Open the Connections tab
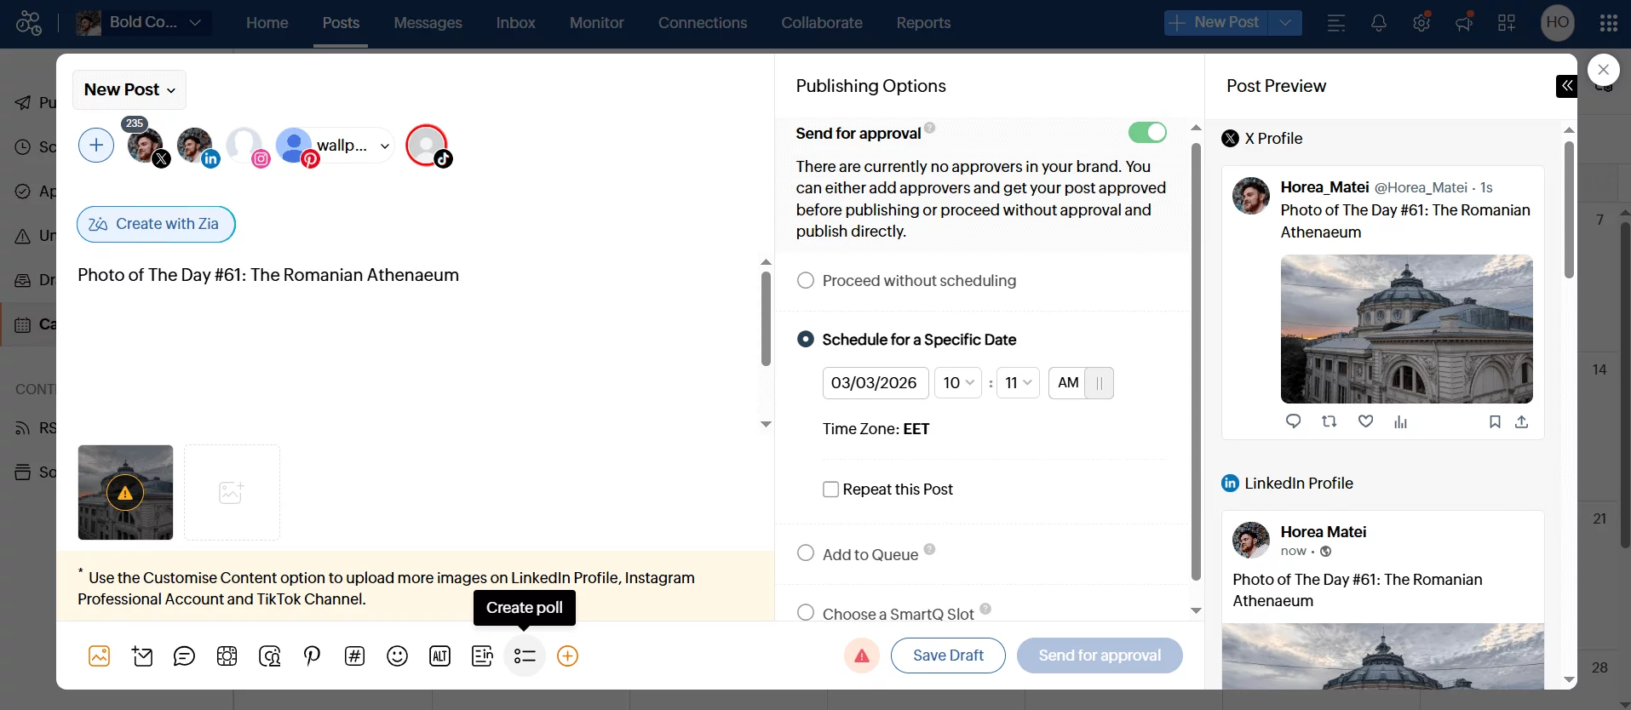The height and width of the screenshot is (710, 1631). [703, 23]
